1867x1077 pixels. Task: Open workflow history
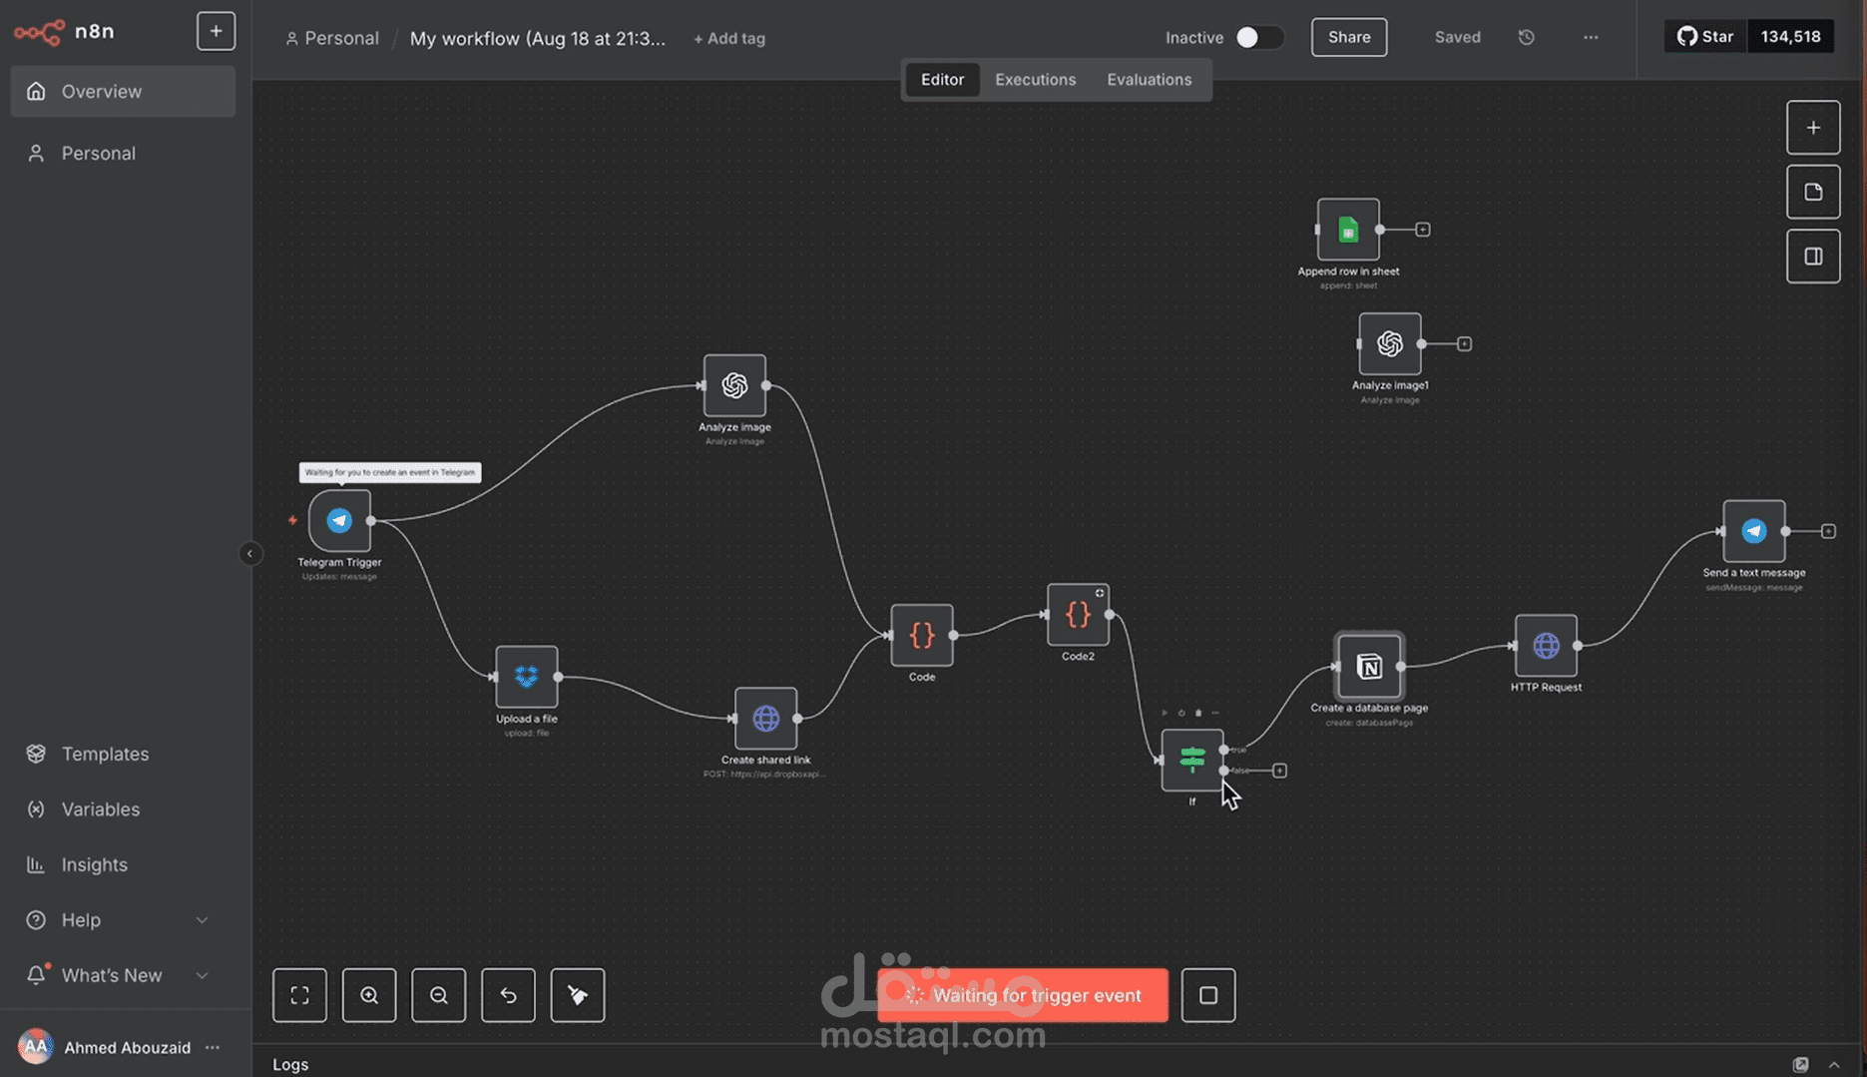tap(1526, 37)
